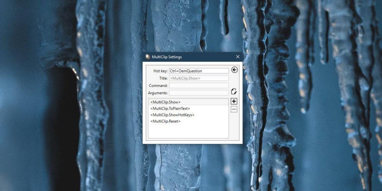Select <MultiClip.Reset> in the list
Image resolution: width=382 pixels, height=191 pixels.
tap(188, 121)
